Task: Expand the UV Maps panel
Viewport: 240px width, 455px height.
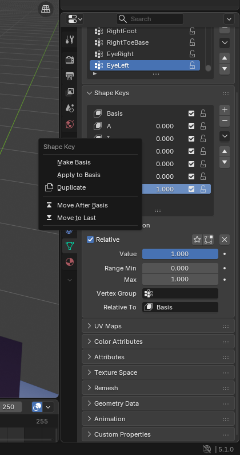Action: (158, 326)
